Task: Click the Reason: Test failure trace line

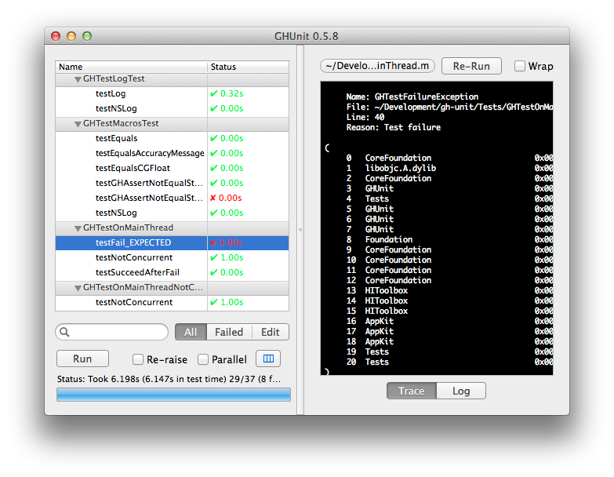Action: tap(393, 127)
